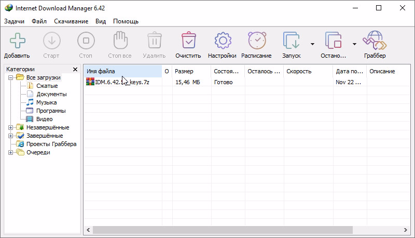Open dropdown arrow next to Остановить
The height and width of the screenshot is (238, 415).
tap(354, 44)
